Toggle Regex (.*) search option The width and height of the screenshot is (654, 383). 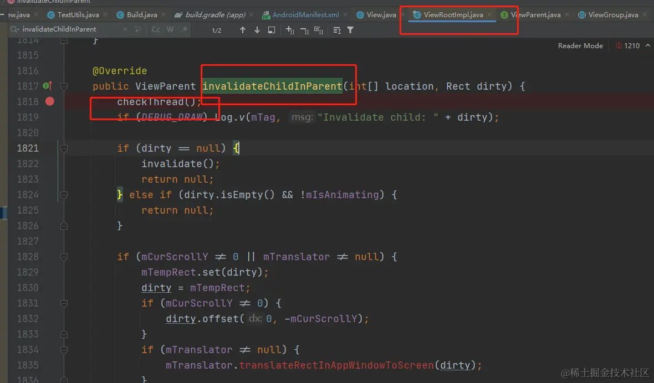pos(185,29)
